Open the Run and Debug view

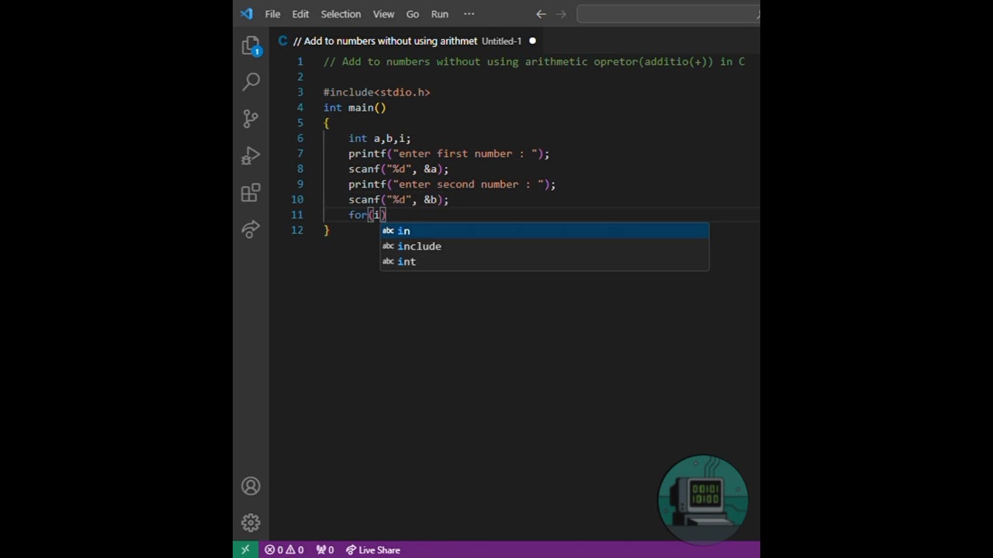point(251,155)
